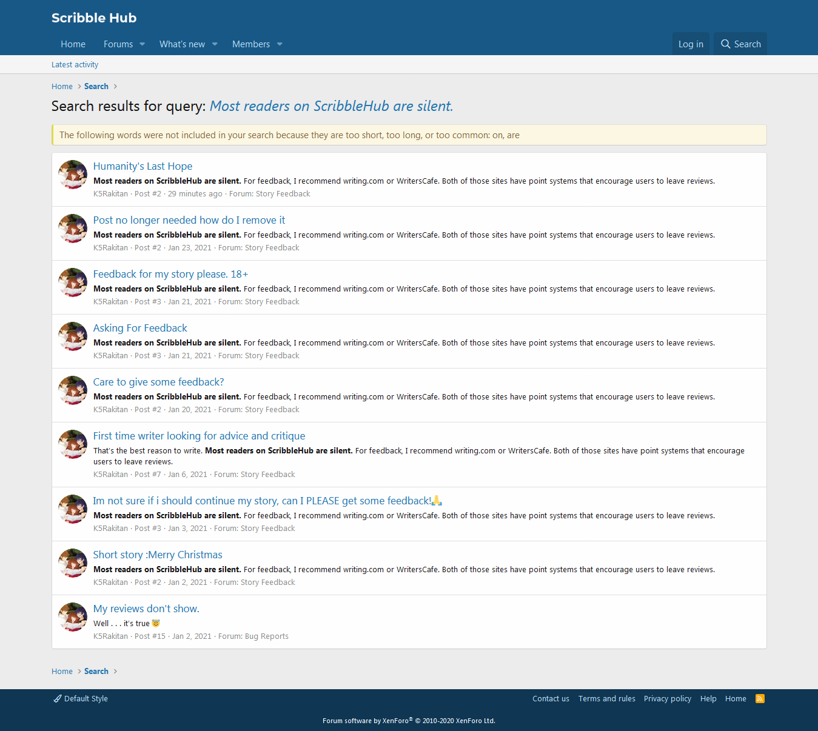Screen dimensions: 818x731
Task: Click the RSS feed icon in footer
Action: [760, 699]
